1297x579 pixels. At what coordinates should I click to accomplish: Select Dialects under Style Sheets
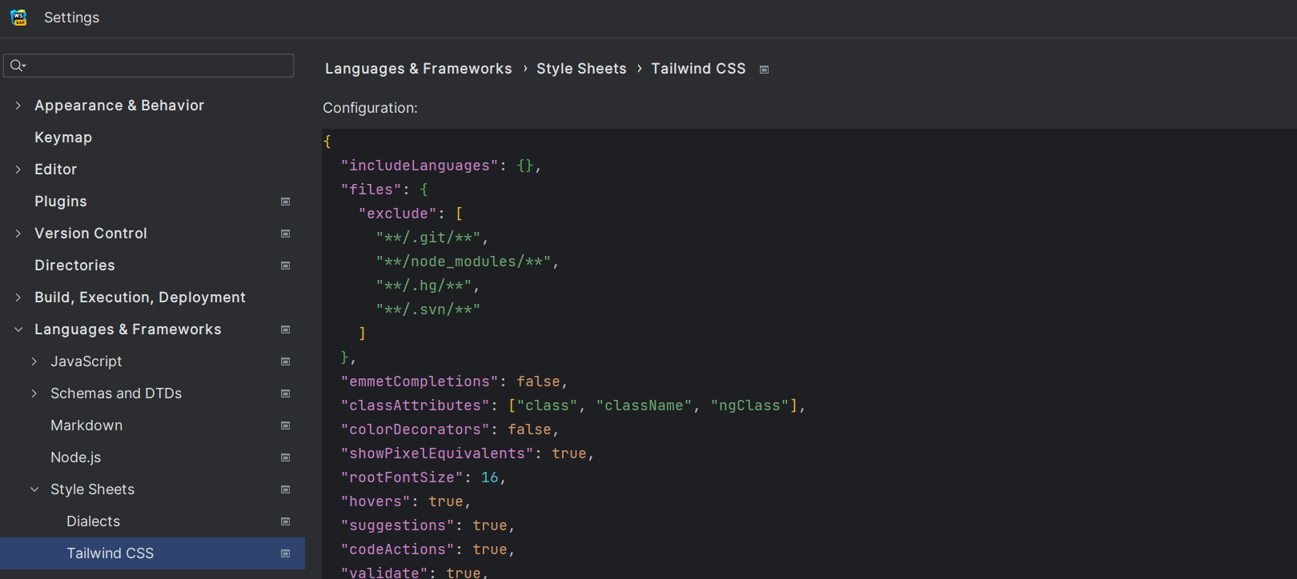(93, 521)
